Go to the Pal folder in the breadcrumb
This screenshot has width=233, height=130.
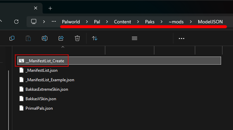[x=97, y=22]
